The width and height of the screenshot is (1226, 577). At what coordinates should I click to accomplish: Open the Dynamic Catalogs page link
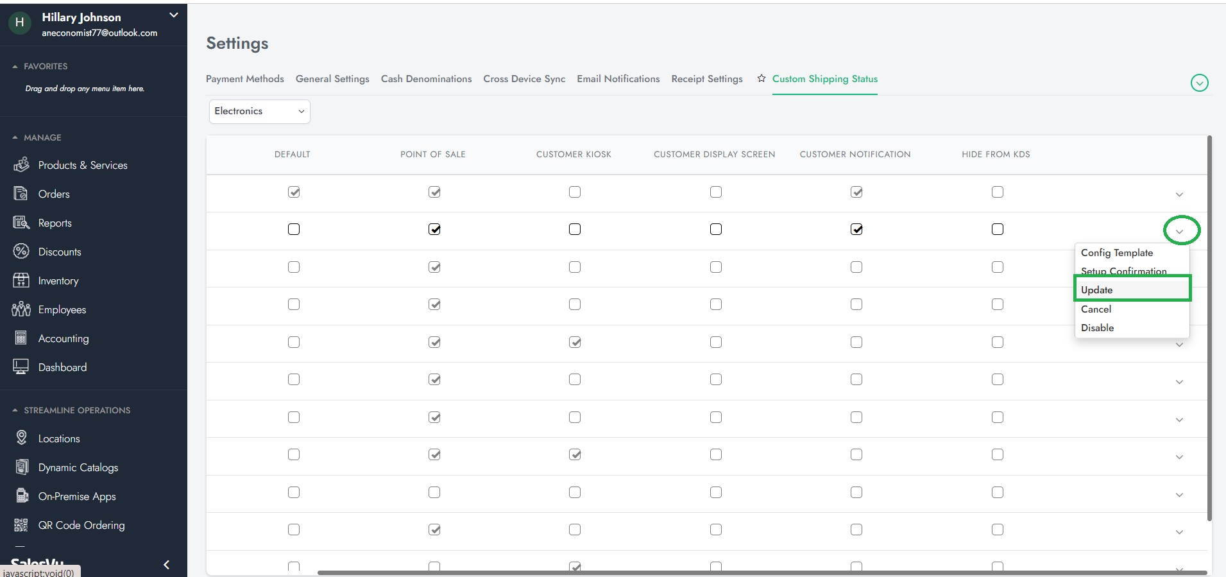tap(78, 467)
